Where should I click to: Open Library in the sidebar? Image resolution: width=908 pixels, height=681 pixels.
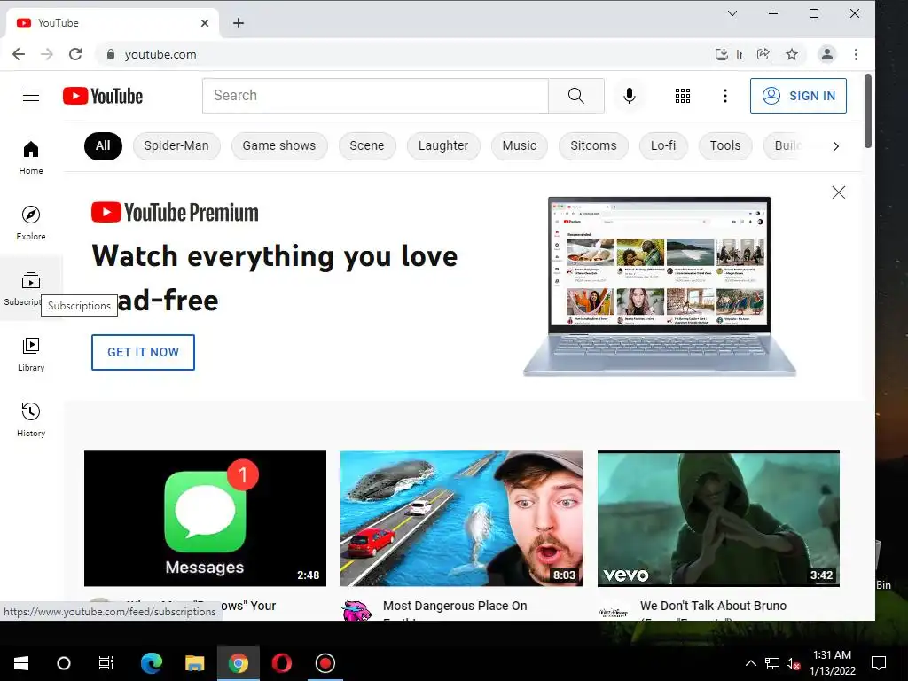pos(31,355)
